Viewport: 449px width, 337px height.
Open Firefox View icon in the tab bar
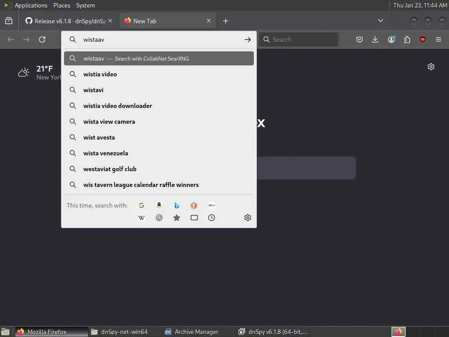pos(9,21)
